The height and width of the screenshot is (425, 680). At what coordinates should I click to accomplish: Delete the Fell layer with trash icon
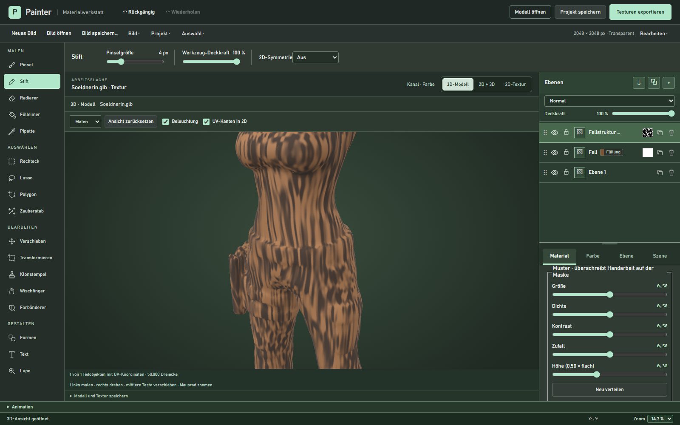[671, 153]
